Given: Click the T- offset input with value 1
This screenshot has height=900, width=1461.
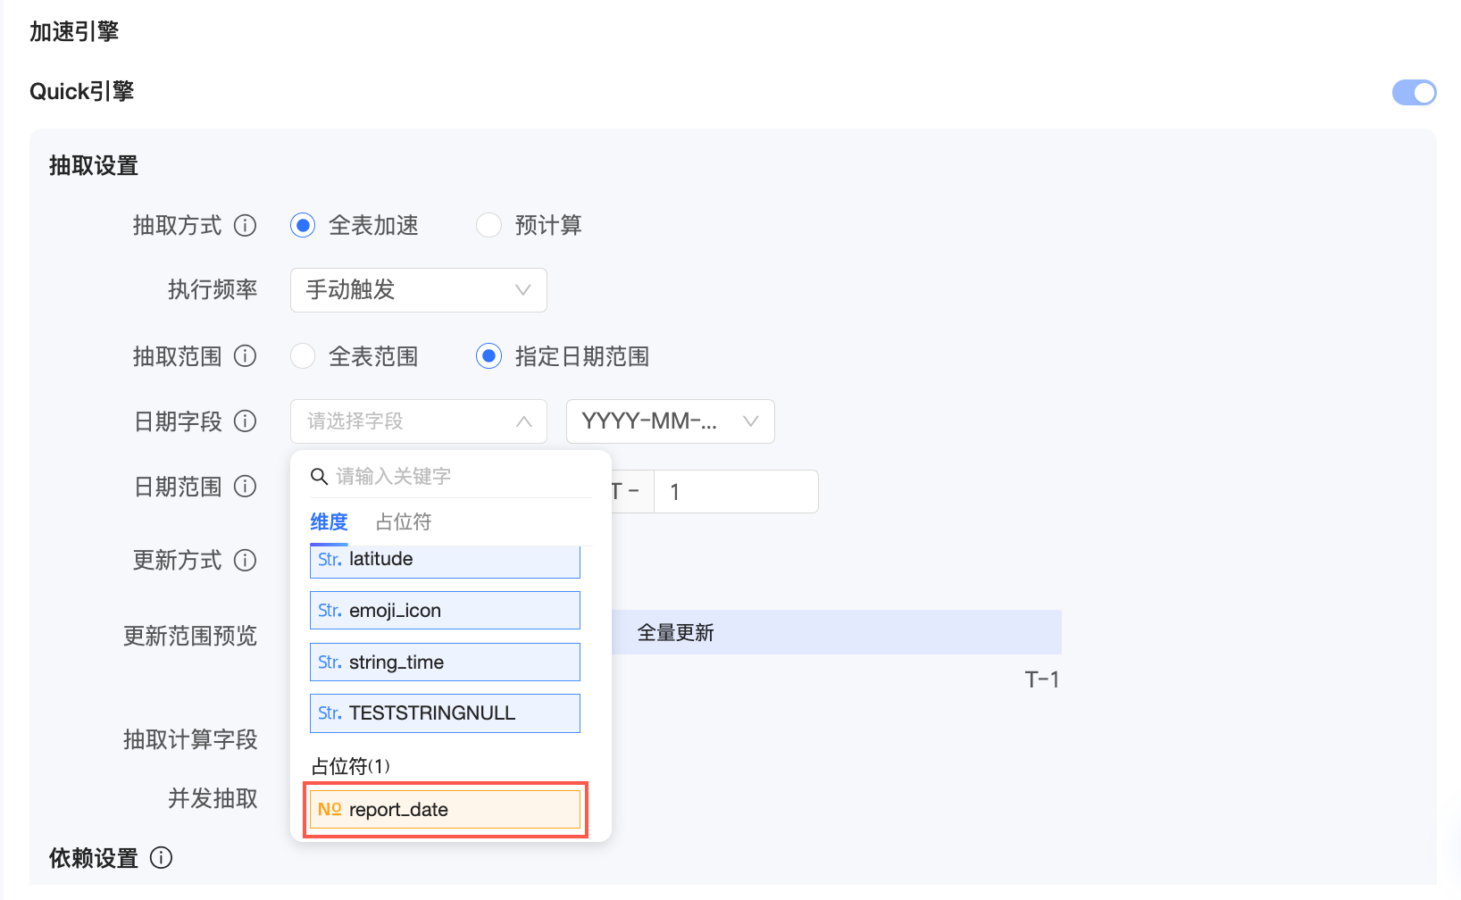Looking at the screenshot, I should click(x=736, y=492).
